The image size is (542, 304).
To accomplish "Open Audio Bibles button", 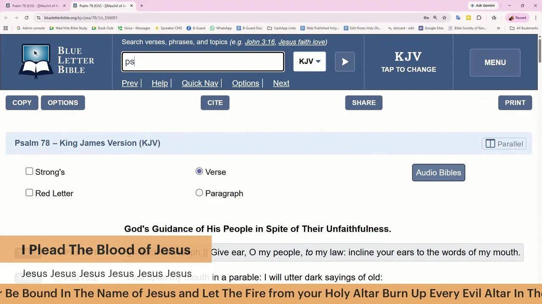I will tap(439, 172).
